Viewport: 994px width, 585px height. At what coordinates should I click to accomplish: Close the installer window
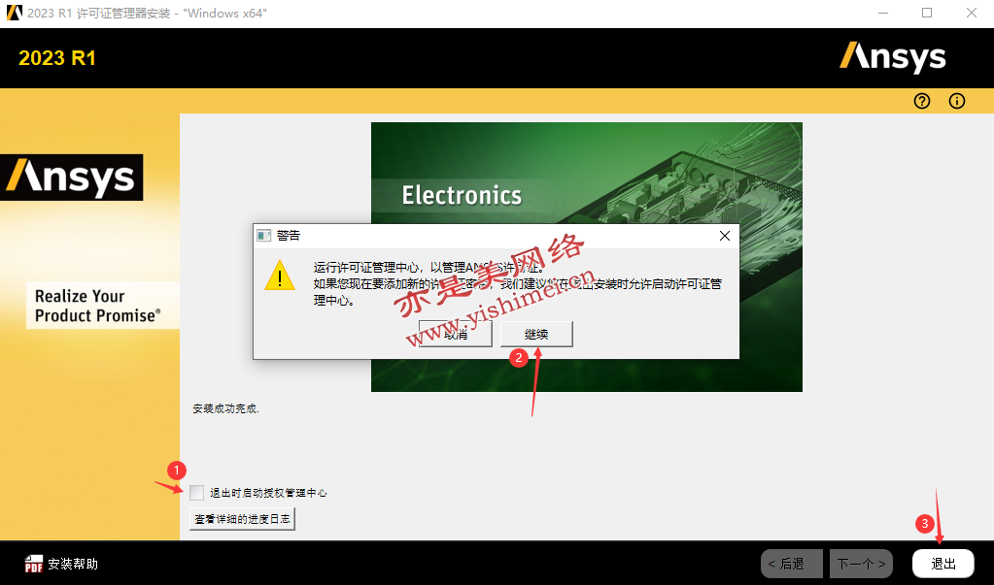coord(972,13)
